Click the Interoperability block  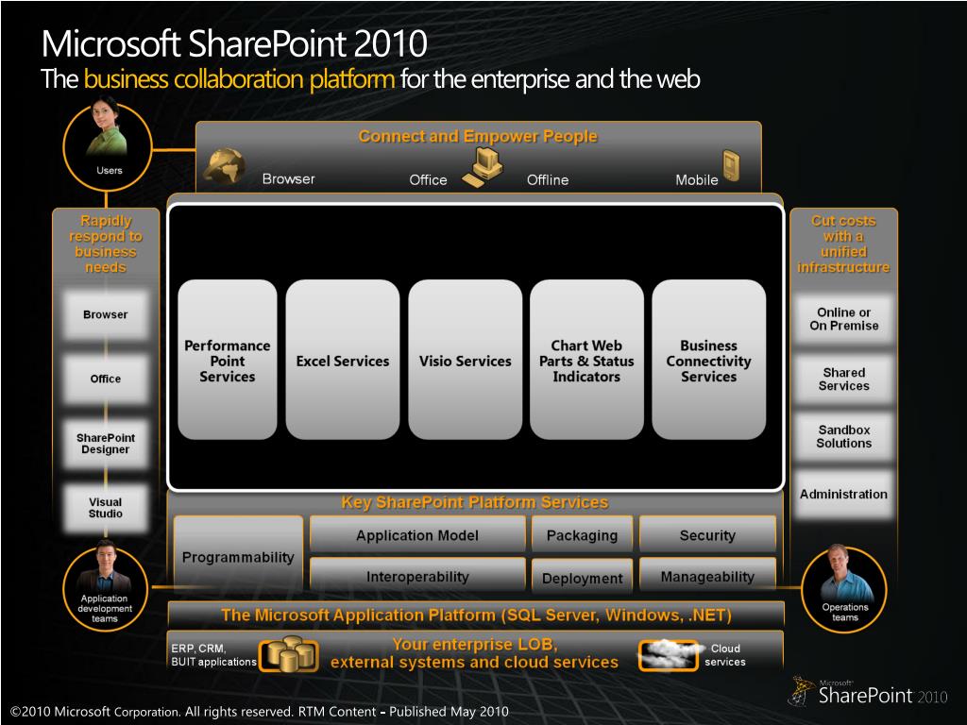(x=417, y=575)
